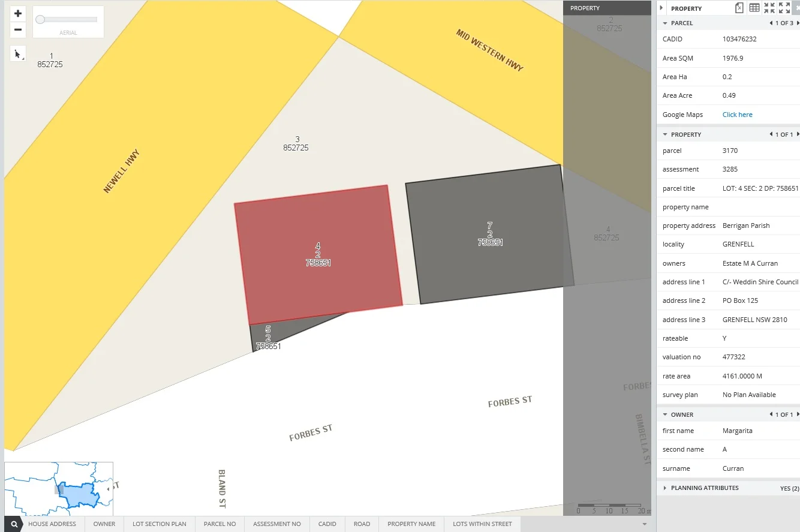Go to next parcel record arrow
The width and height of the screenshot is (800, 532).
tap(798, 23)
